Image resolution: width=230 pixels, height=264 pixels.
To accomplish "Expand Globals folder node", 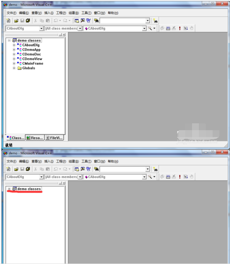I will tap(14, 68).
